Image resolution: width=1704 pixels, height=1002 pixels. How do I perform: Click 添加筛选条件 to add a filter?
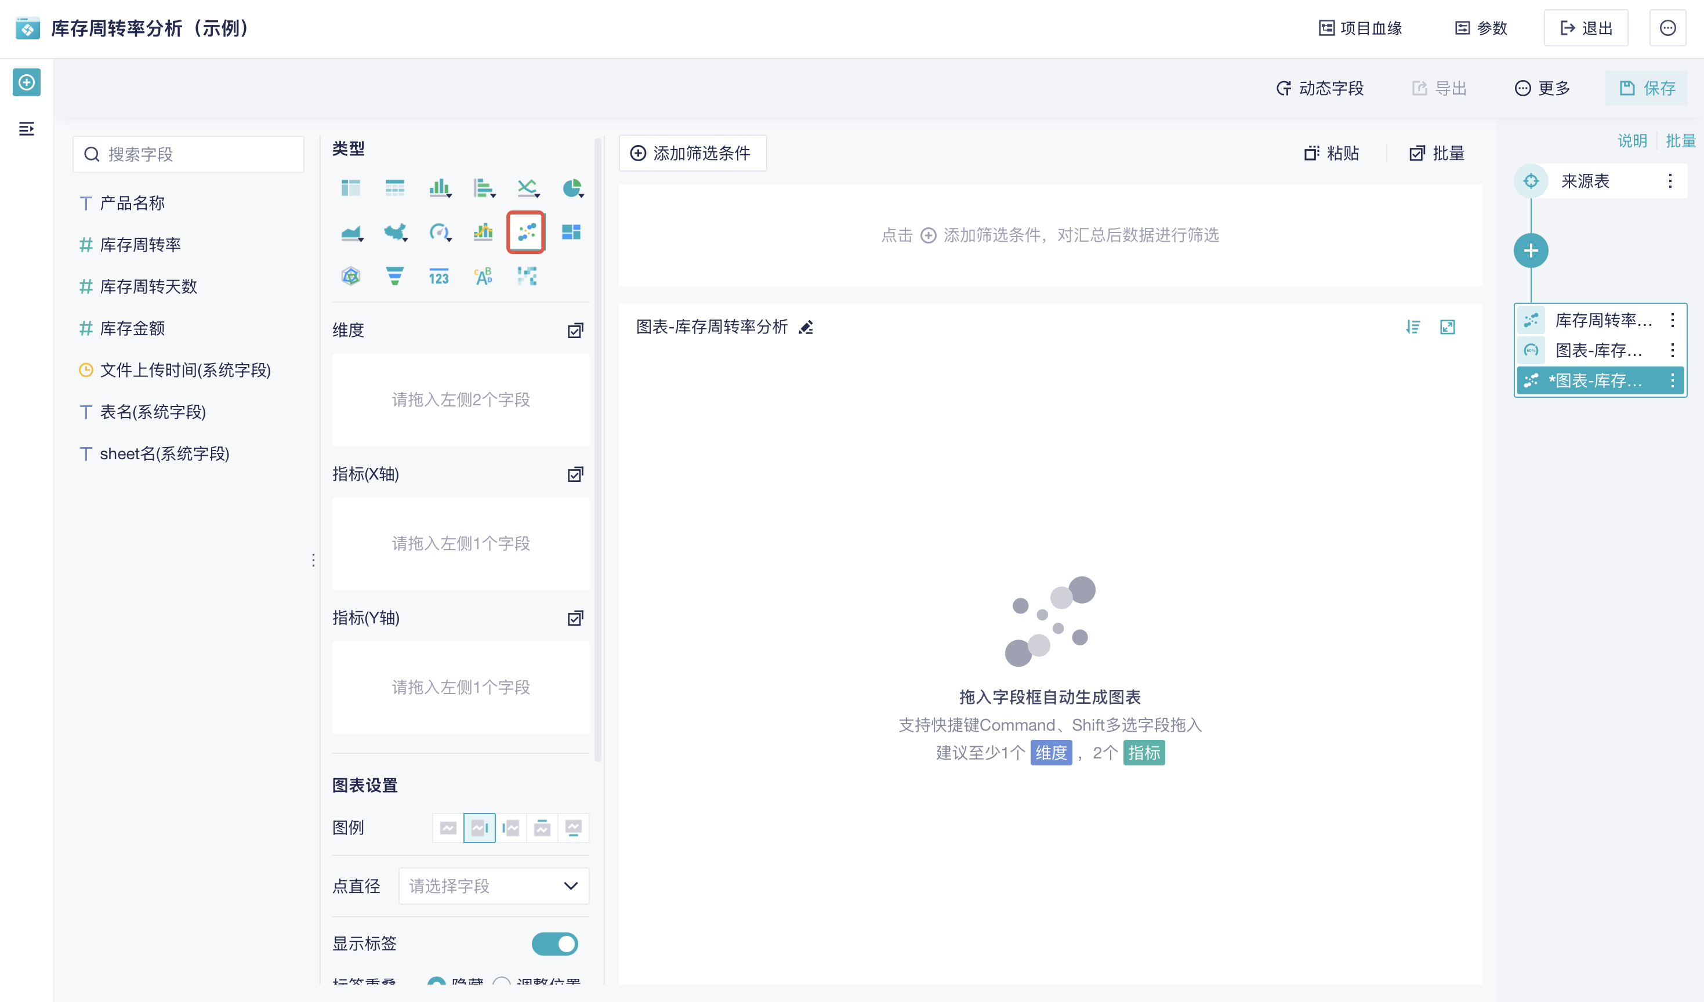point(693,153)
